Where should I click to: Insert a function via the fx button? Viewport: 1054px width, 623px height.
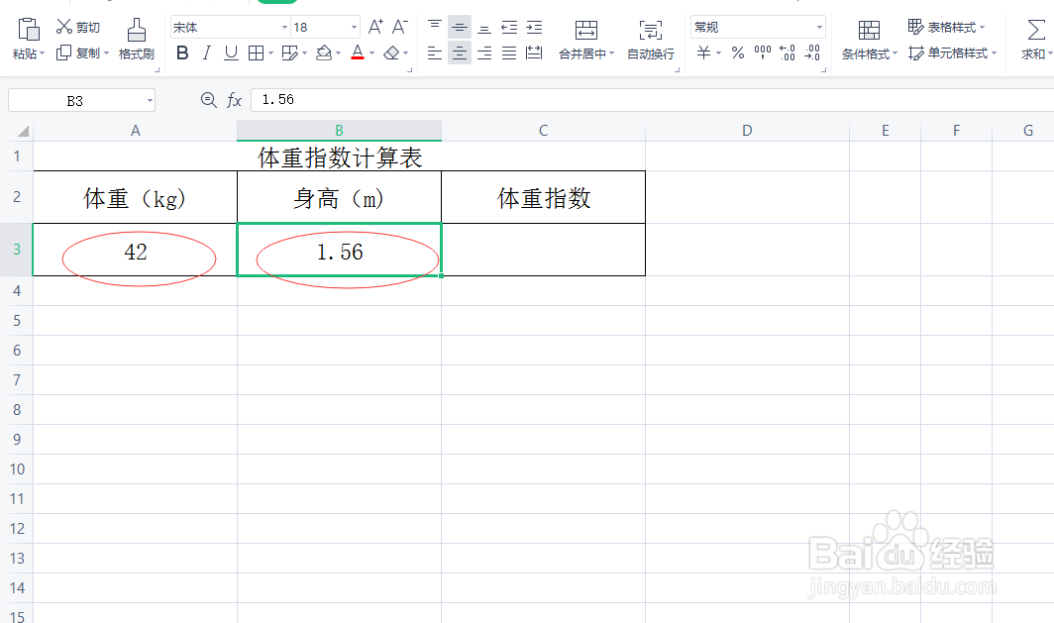(x=235, y=99)
